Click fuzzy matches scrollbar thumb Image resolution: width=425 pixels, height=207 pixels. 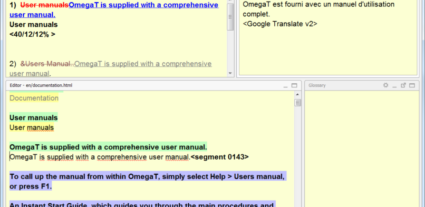click(230, 17)
